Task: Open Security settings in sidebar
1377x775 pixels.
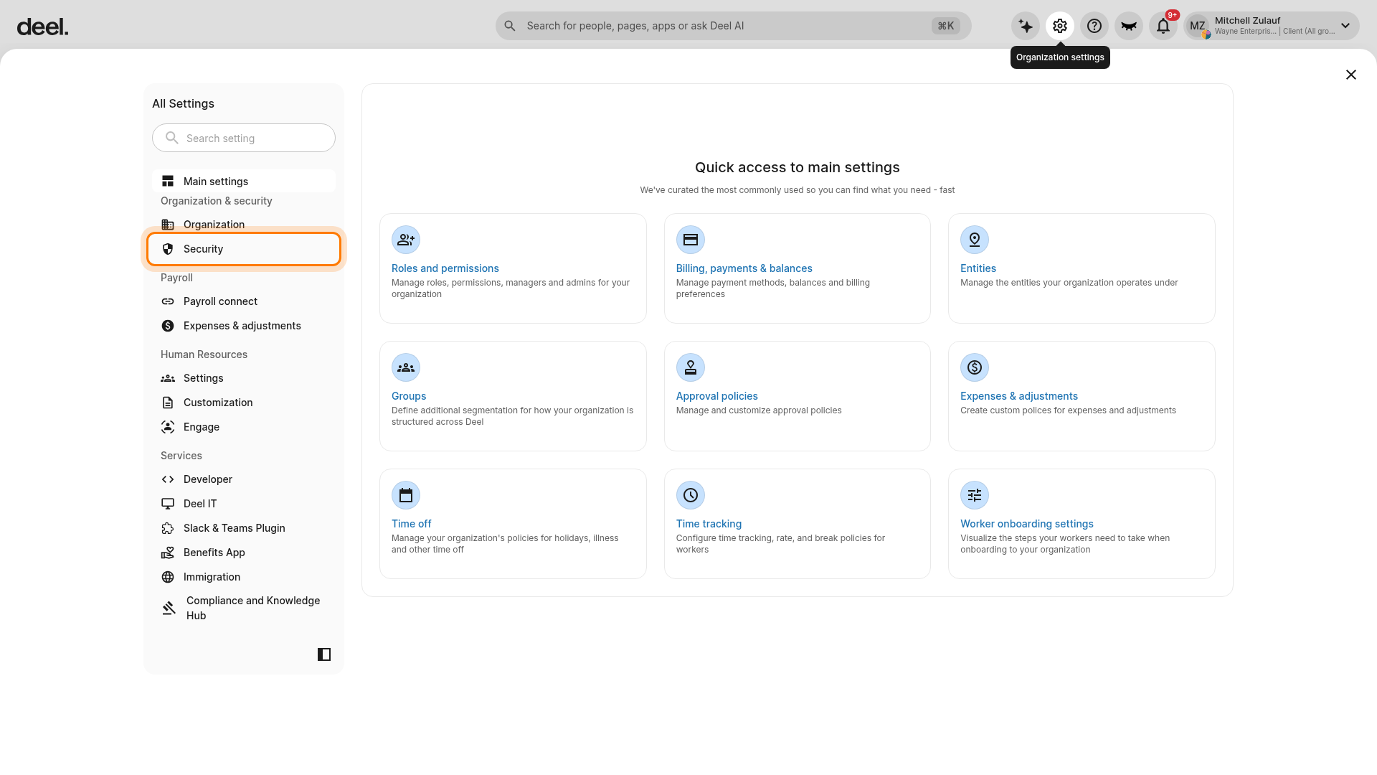Action: coord(244,249)
